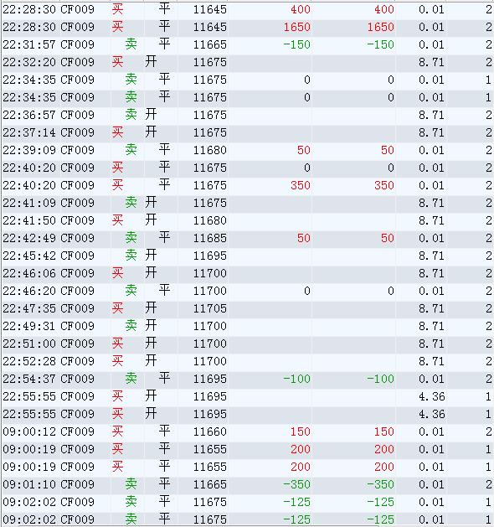
Task: Click the 22:47:35 trade at 11705
Action: click(248, 308)
